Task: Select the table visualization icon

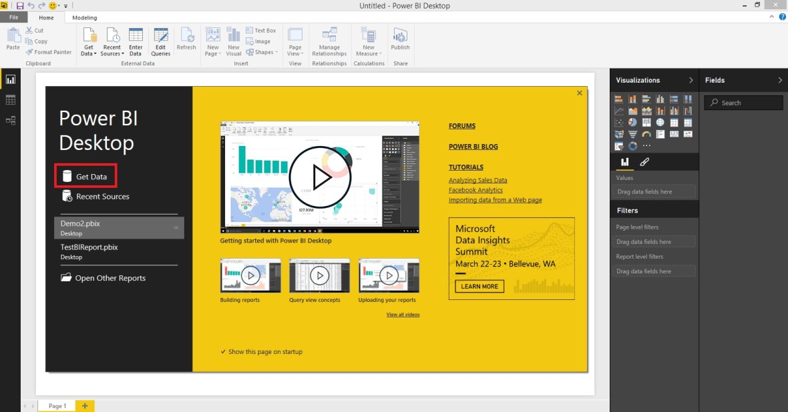Action: click(674, 122)
